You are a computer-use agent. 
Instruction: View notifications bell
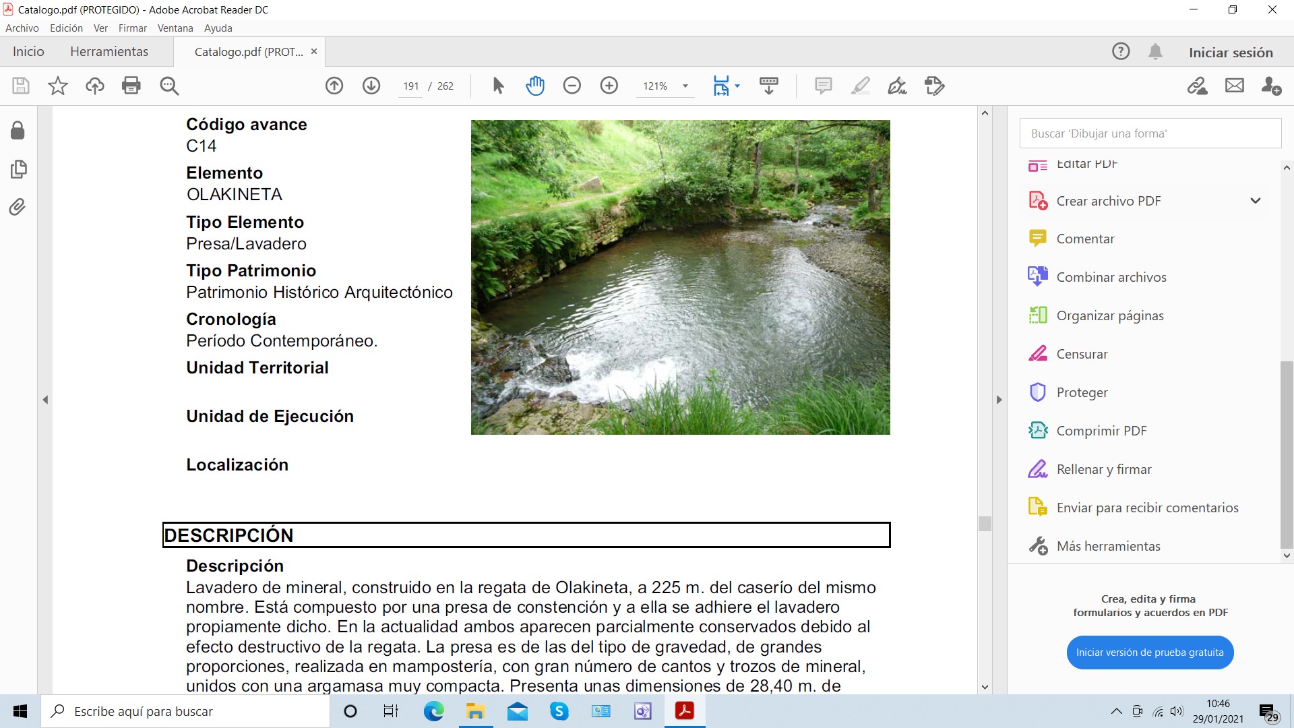pos(1155,52)
